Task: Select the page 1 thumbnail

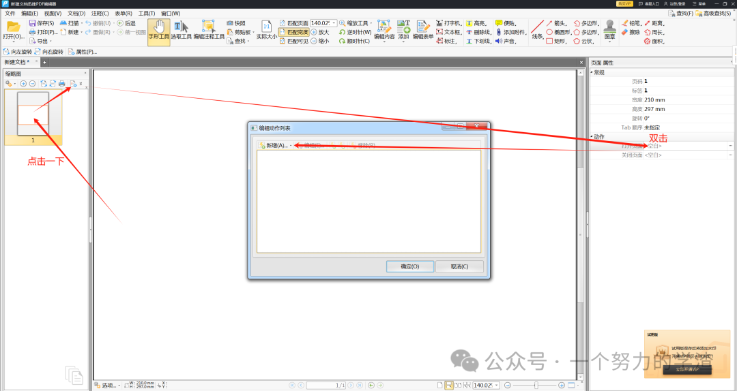Action: point(33,113)
